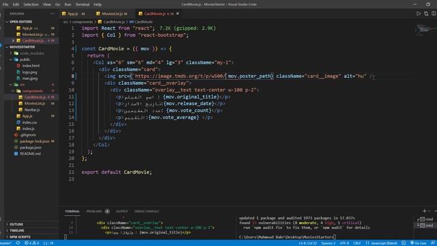The height and width of the screenshot is (246, 437).
Task: Select MoviesList.js in Open Editors list
Action: 31,34
